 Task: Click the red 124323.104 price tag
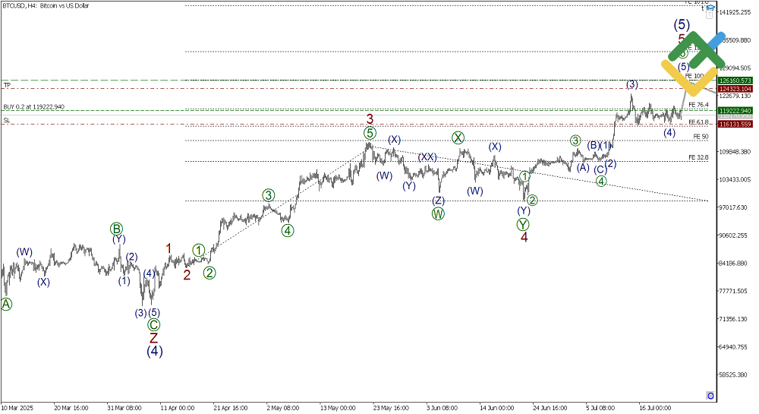pyautogui.click(x=734, y=89)
